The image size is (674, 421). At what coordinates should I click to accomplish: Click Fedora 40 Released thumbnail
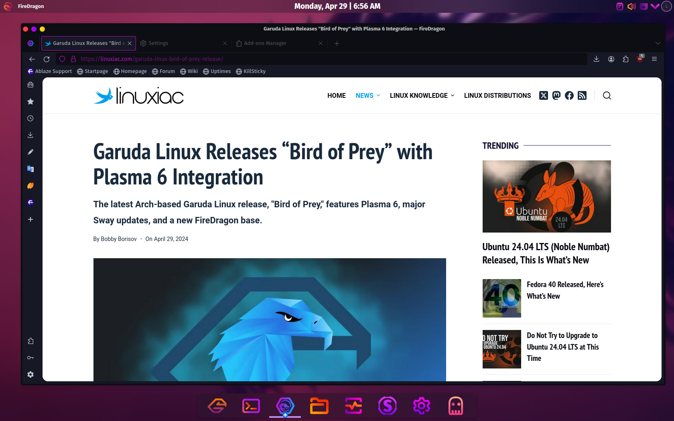point(501,298)
